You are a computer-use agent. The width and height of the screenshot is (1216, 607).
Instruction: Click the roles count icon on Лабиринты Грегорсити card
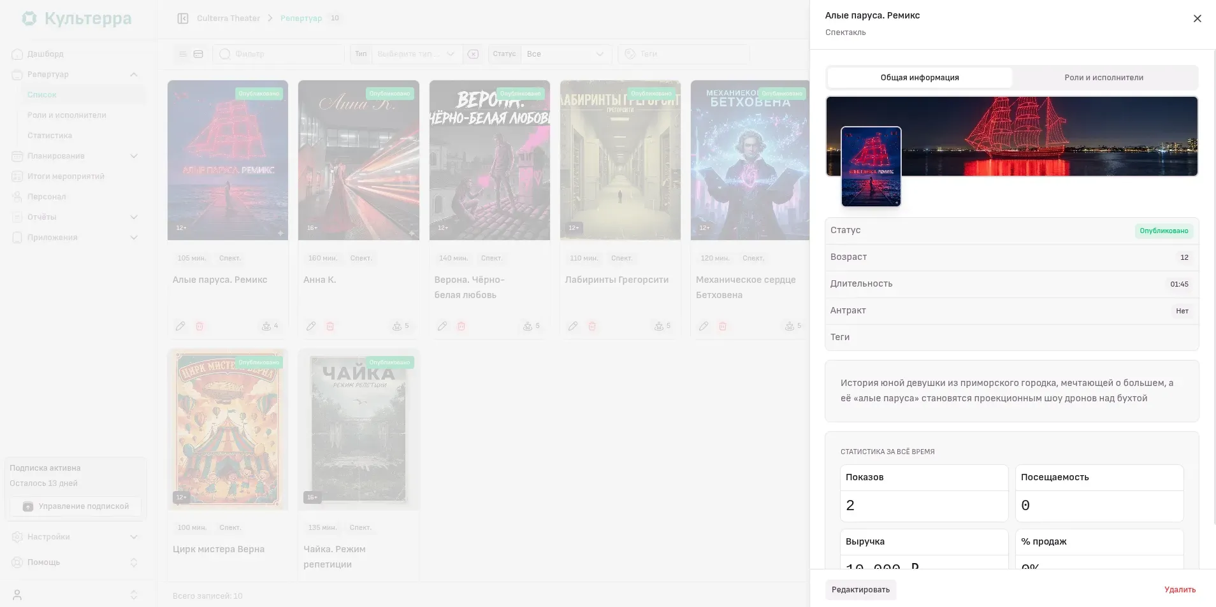[x=659, y=326]
